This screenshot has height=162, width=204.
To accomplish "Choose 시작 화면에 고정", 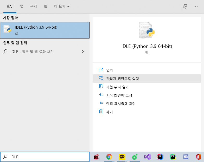I will 147,95.
